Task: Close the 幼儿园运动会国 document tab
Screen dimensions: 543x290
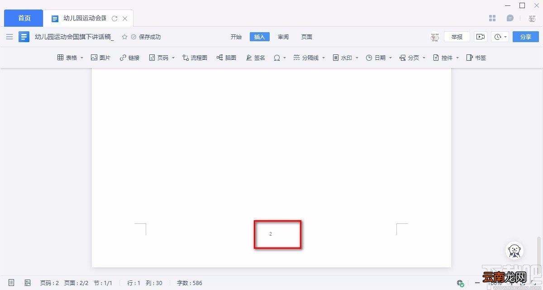Action: [125, 19]
